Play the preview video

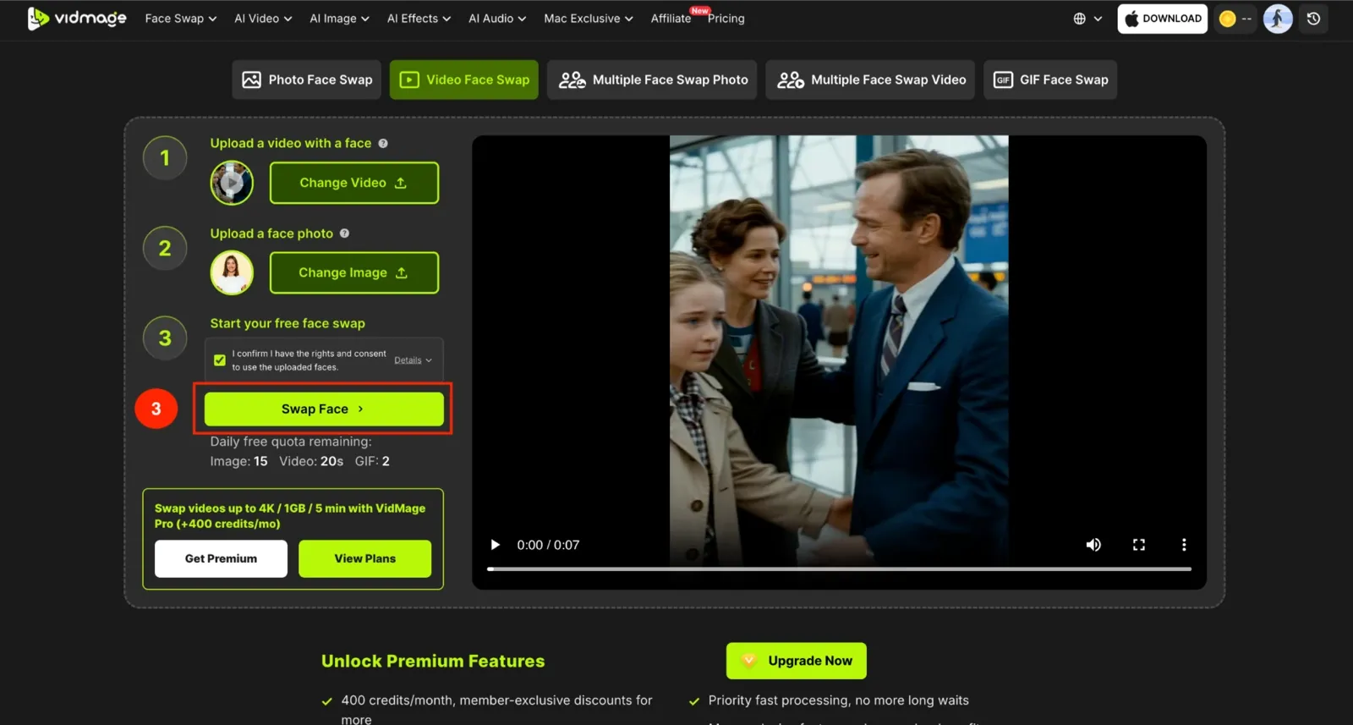(x=496, y=545)
